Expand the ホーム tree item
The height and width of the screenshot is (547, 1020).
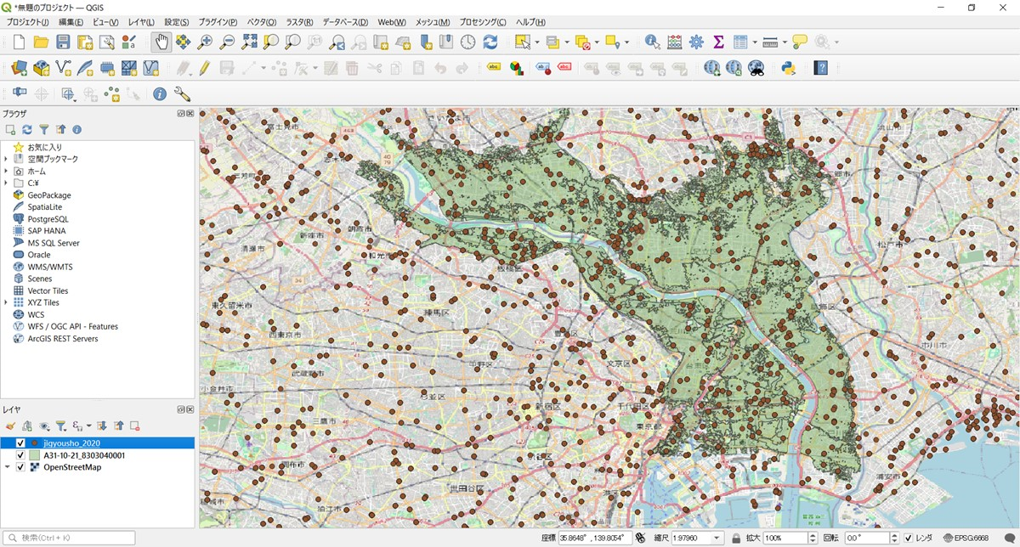[6, 171]
